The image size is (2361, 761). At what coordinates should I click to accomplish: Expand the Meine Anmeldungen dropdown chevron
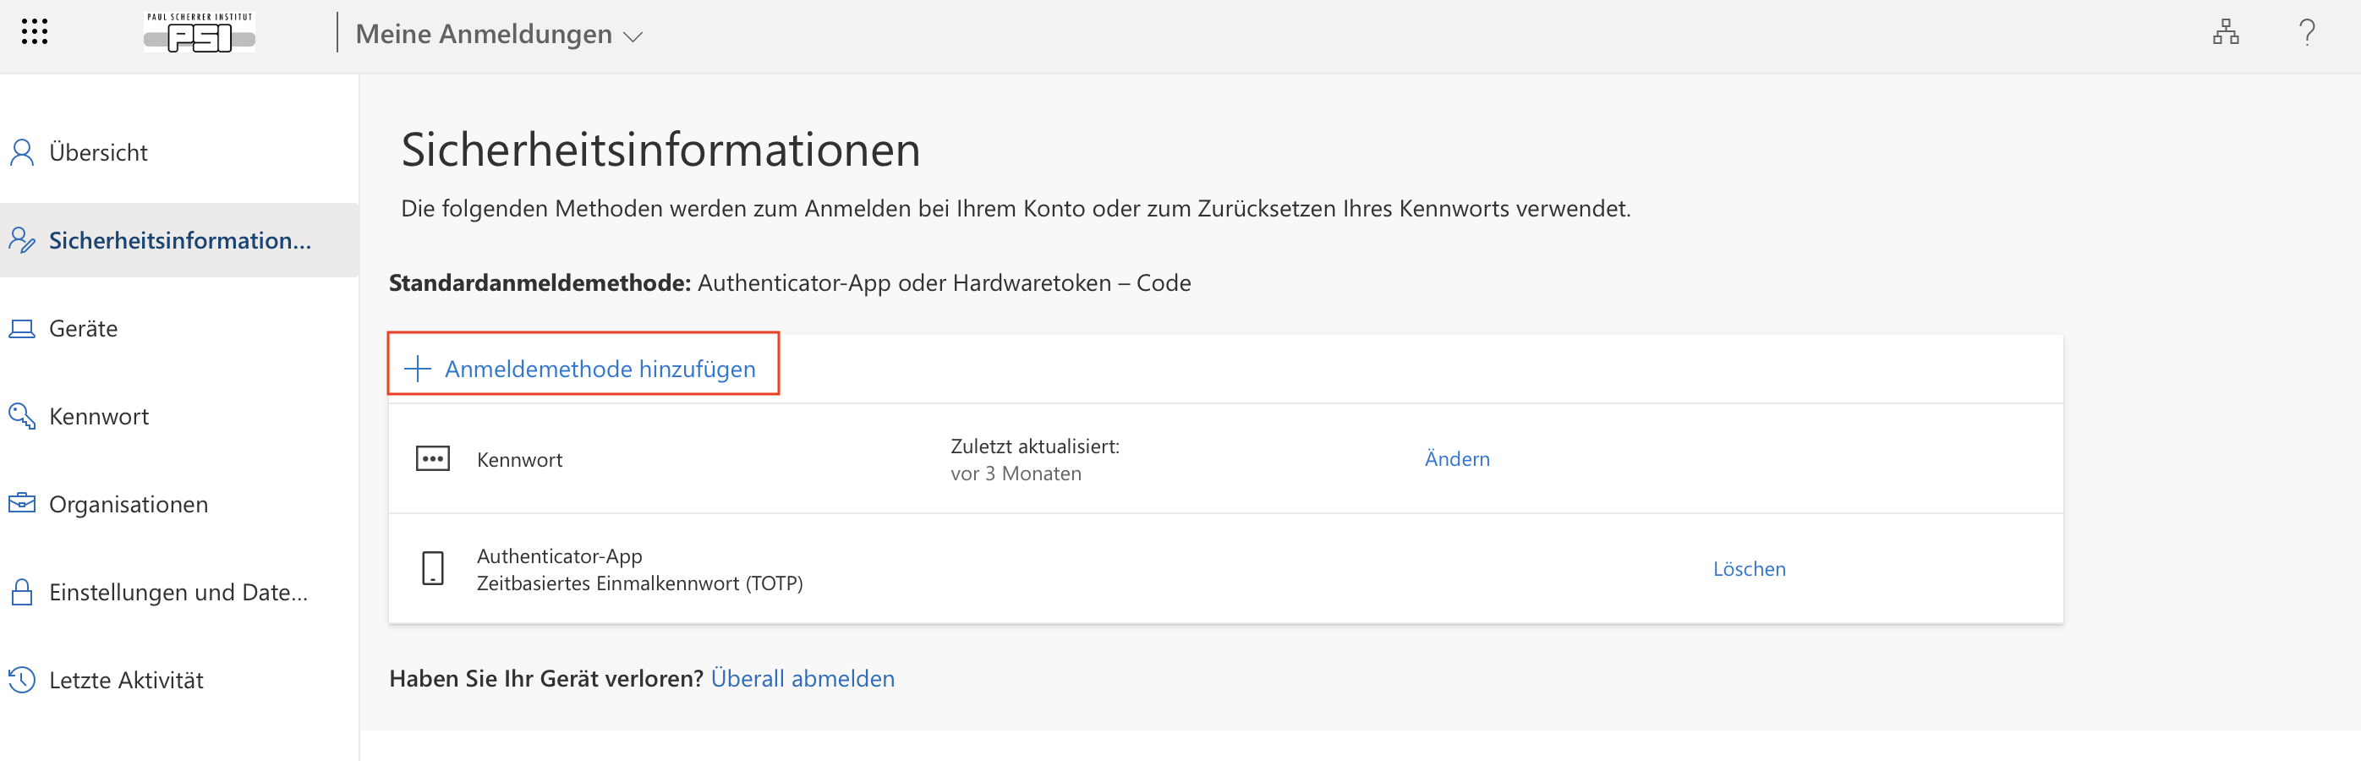coord(633,36)
